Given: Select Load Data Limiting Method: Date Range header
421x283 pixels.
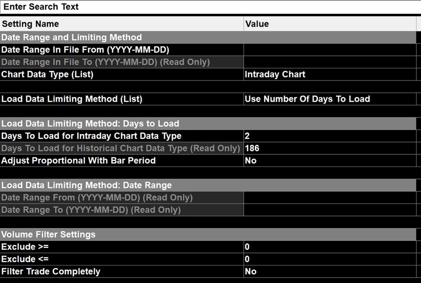Looking at the screenshot, I should tap(207, 185).
